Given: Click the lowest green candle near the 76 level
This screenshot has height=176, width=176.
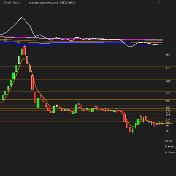Looking at the screenshot, I should coord(133,130).
